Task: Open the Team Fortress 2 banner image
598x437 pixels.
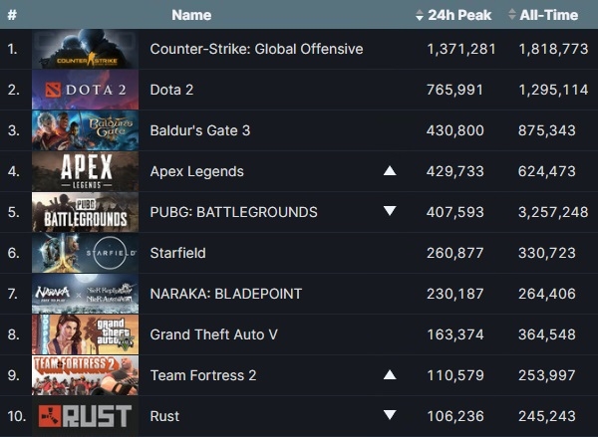Action: click(85, 375)
